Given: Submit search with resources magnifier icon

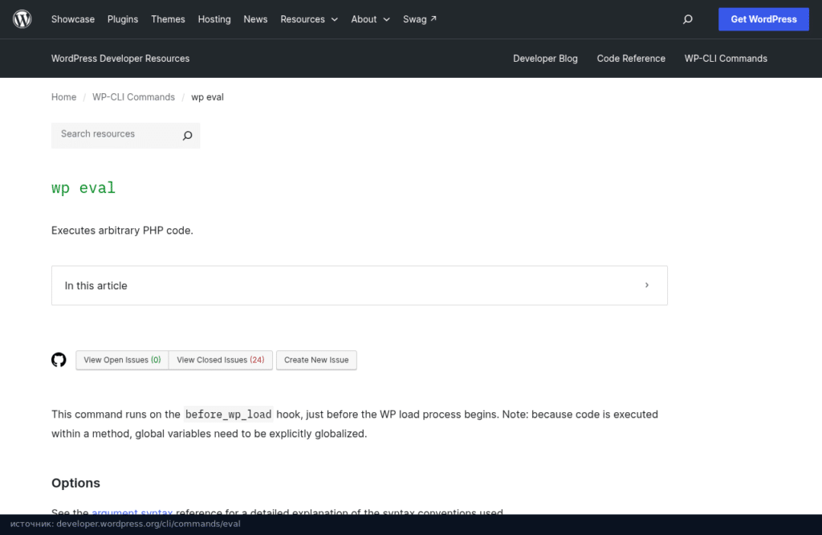Looking at the screenshot, I should pos(187,135).
